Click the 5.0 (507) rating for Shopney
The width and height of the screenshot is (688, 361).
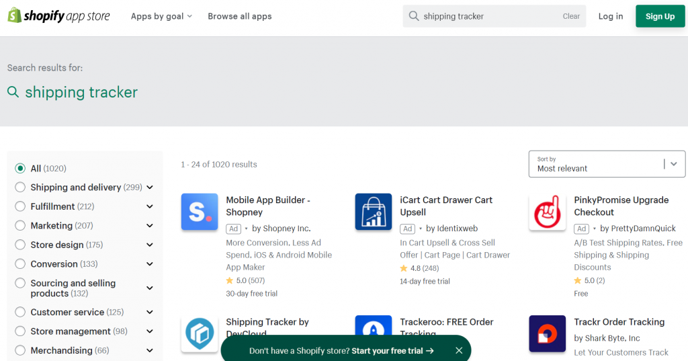coord(245,280)
